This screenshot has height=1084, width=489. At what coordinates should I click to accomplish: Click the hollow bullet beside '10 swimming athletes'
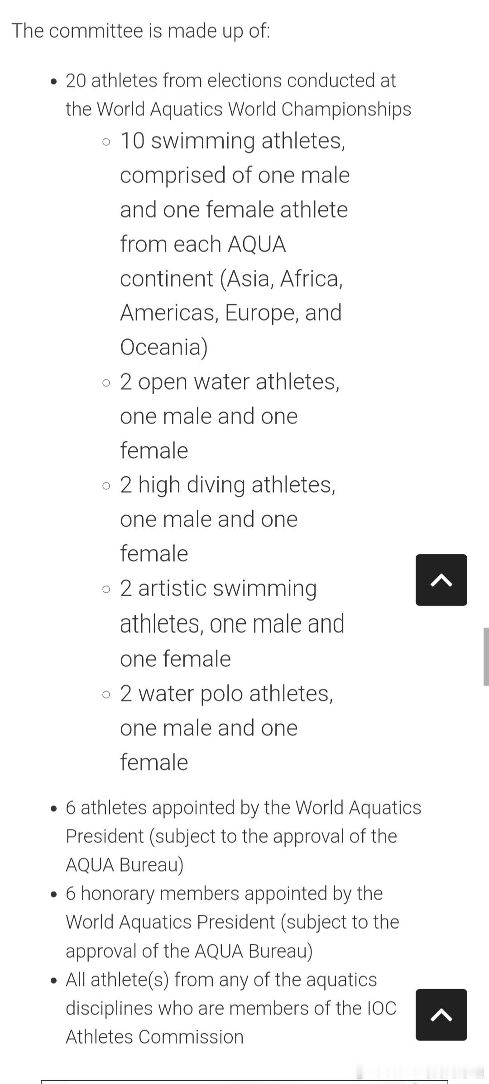106,142
